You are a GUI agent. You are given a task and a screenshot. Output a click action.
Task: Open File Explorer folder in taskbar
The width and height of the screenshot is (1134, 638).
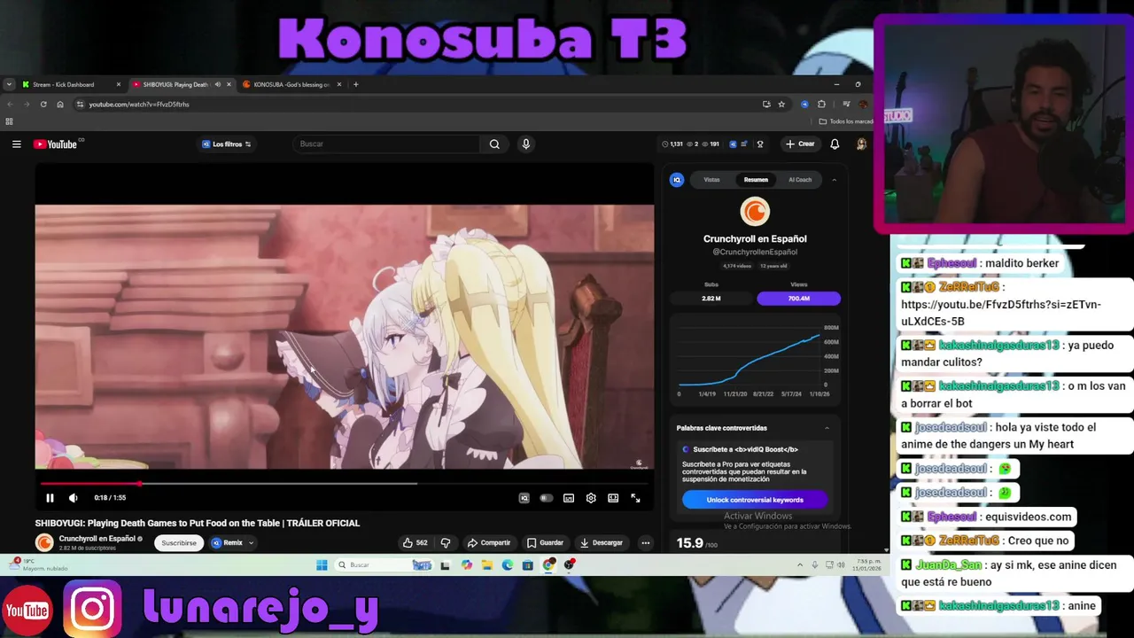coord(486,564)
